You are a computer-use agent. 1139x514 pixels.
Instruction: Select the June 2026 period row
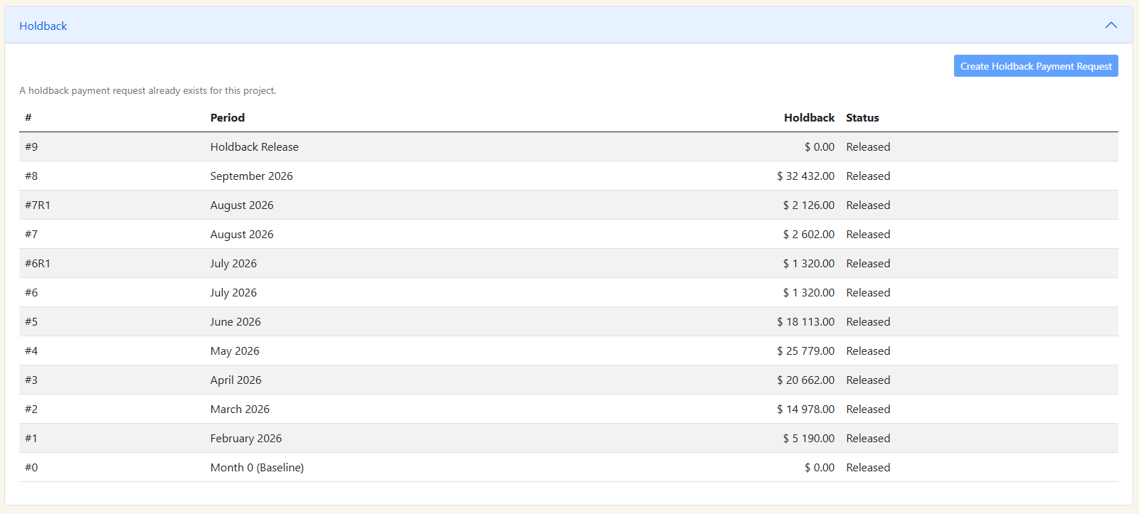coord(235,322)
